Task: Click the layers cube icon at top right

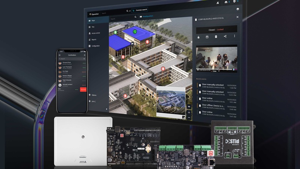Action: tap(238, 9)
